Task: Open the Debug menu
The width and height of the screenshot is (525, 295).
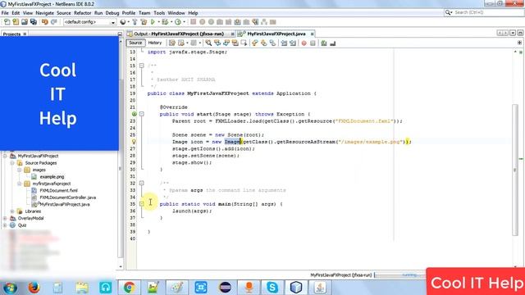Action: (x=112, y=13)
